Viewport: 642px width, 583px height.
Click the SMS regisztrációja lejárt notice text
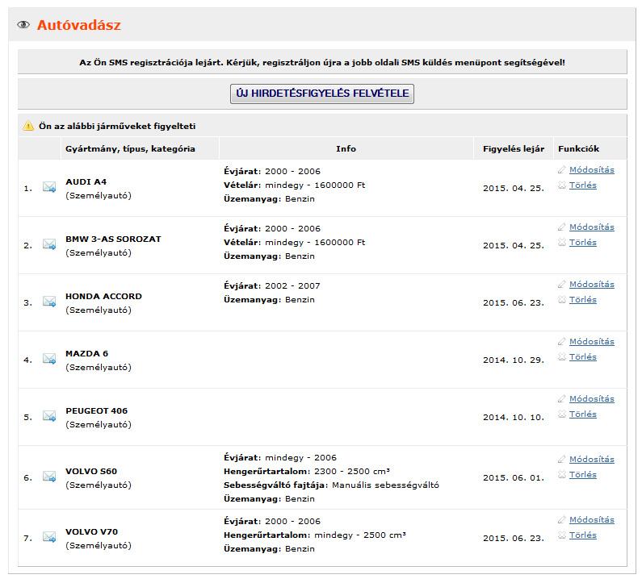point(322,63)
